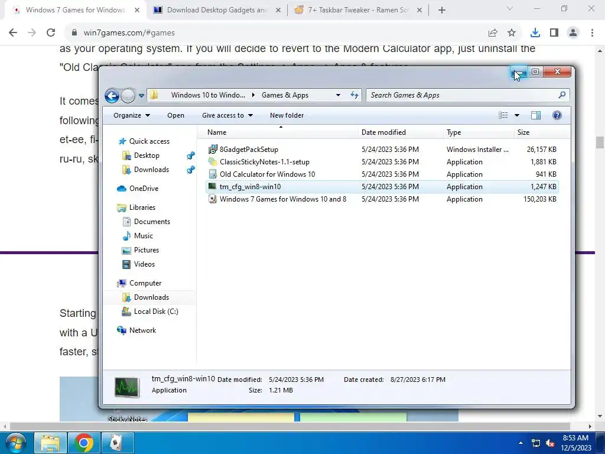Click the Games & Apps breadcrumb
605x454 pixels.
pyautogui.click(x=285, y=95)
